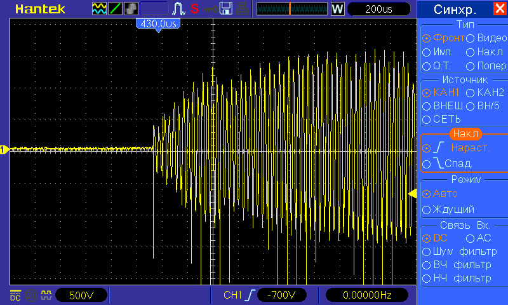Click the Hantek logo
This screenshot has width=508, height=305.
[40, 9]
